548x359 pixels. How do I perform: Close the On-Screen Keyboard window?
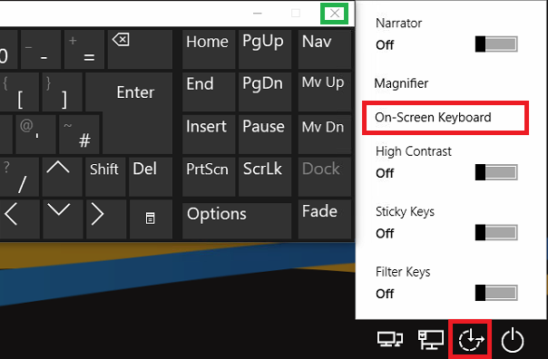click(x=335, y=14)
